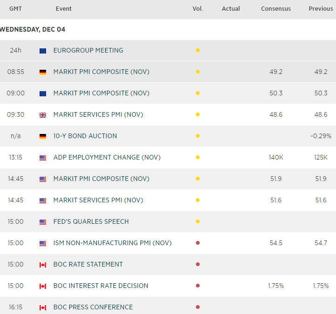Image resolution: width=336 pixels, height=314 pixels.
Task: Click the GMT column header
Action: (x=15, y=9)
